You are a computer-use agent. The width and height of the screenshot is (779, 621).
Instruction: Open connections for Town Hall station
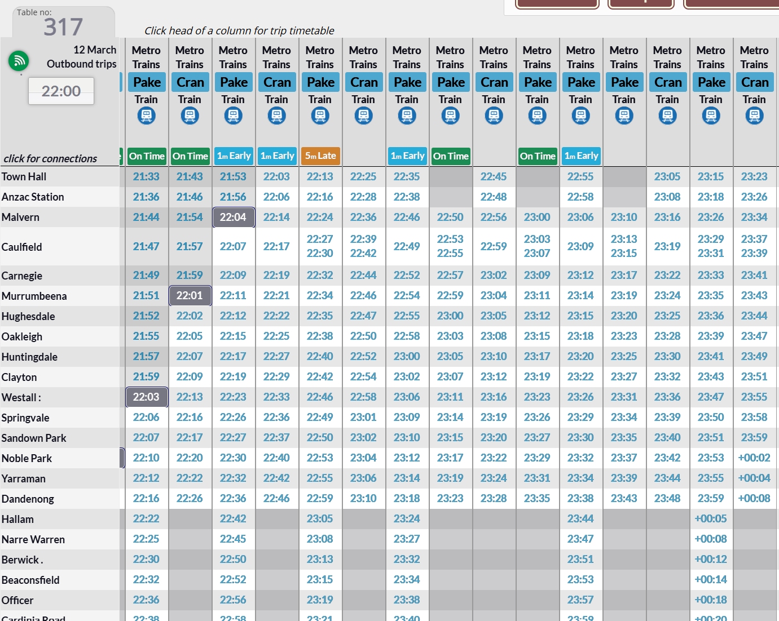coord(24,177)
